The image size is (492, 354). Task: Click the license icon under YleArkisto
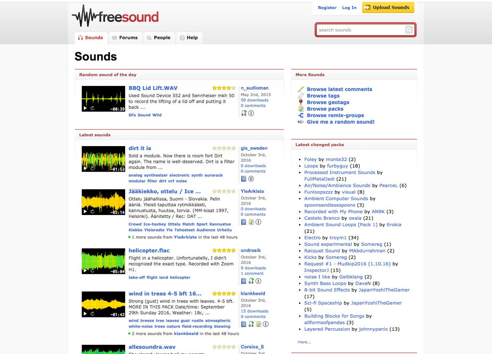coord(258,222)
